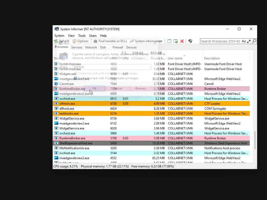Click the process list vertical scrollbar thumb

(x=255, y=140)
